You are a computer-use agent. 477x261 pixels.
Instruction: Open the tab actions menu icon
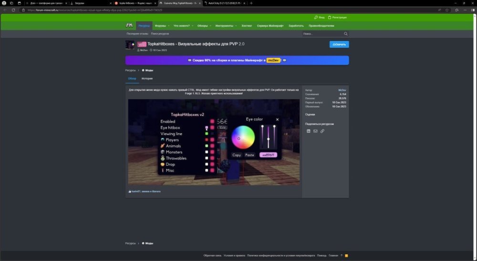pyautogui.click(x=19, y=3)
